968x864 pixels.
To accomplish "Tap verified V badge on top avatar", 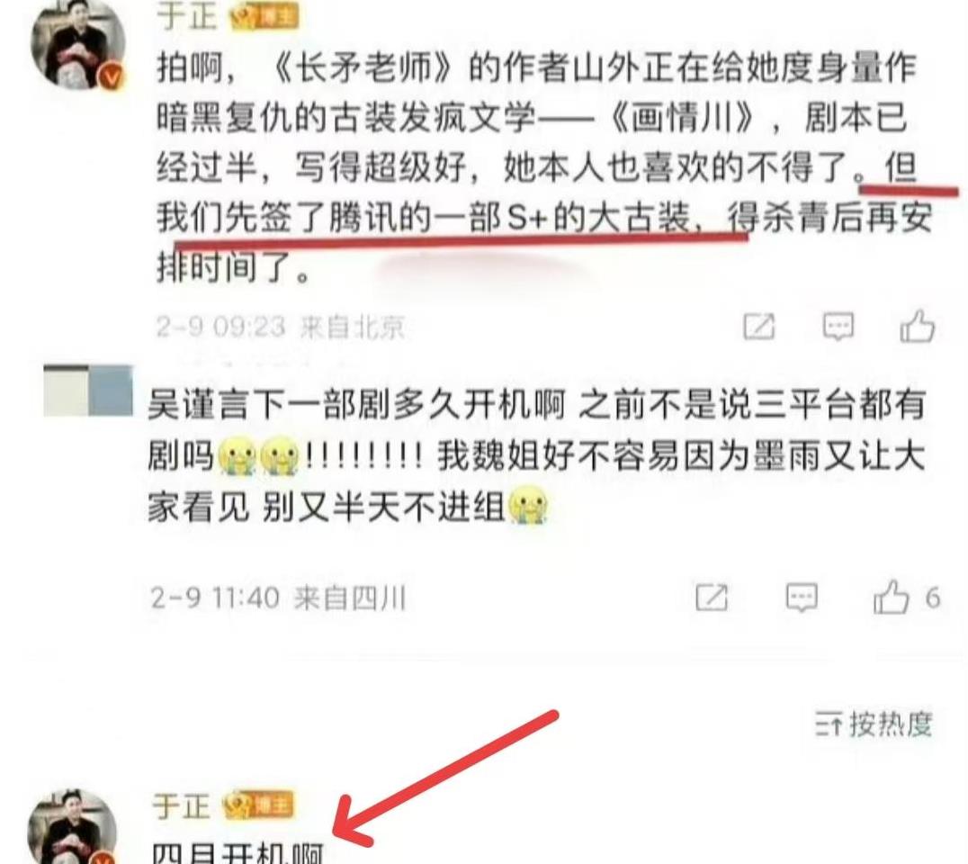I will point(112,77).
